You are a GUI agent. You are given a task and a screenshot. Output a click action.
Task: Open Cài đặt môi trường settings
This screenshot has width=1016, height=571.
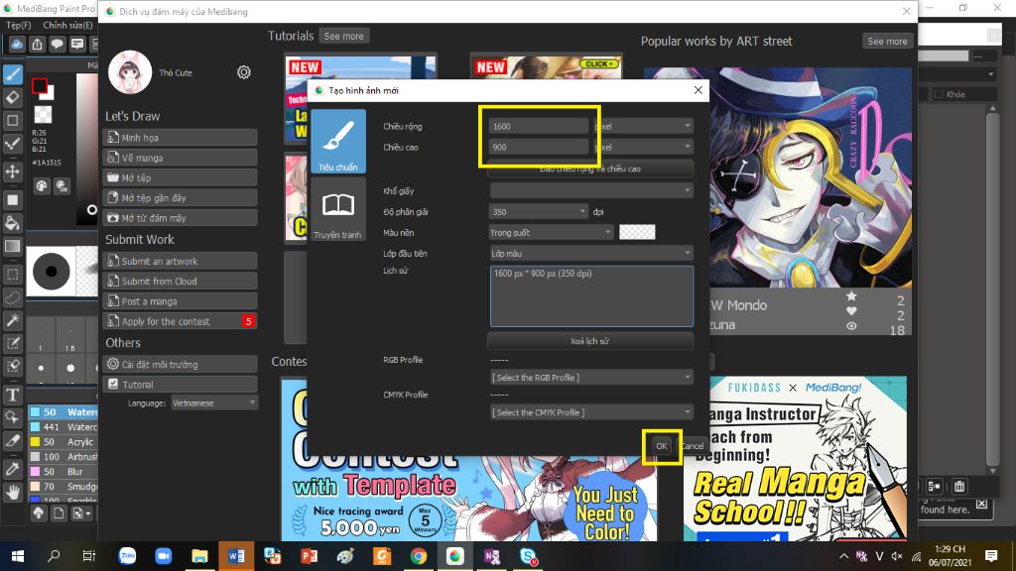click(x=181, y=364)
